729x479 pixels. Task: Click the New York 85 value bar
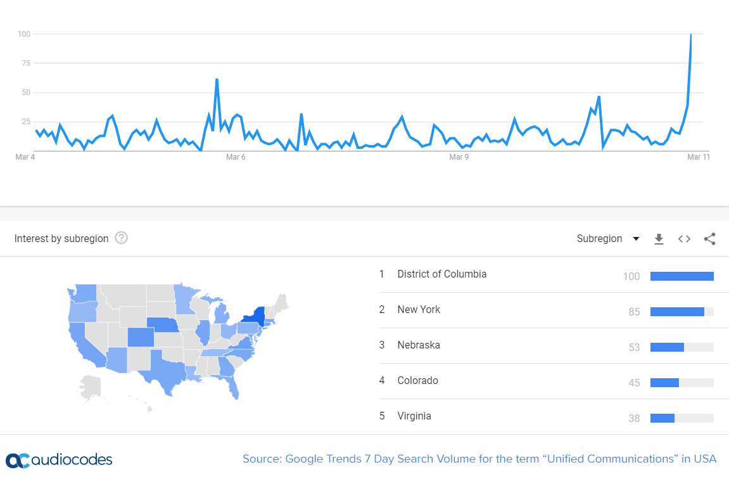(682, 312)
